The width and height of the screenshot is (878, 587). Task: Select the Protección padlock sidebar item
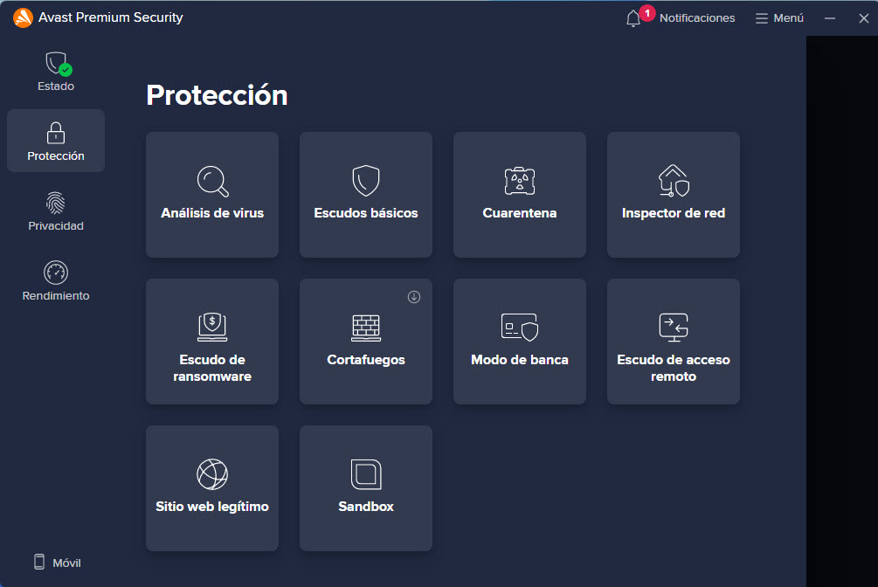pyautogui.click(x=56, y=141)
